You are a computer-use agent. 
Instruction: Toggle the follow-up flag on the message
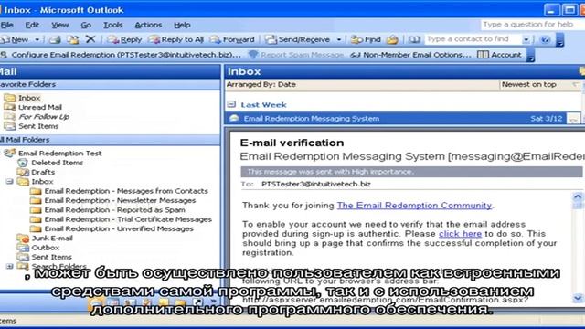coord(573,119)
